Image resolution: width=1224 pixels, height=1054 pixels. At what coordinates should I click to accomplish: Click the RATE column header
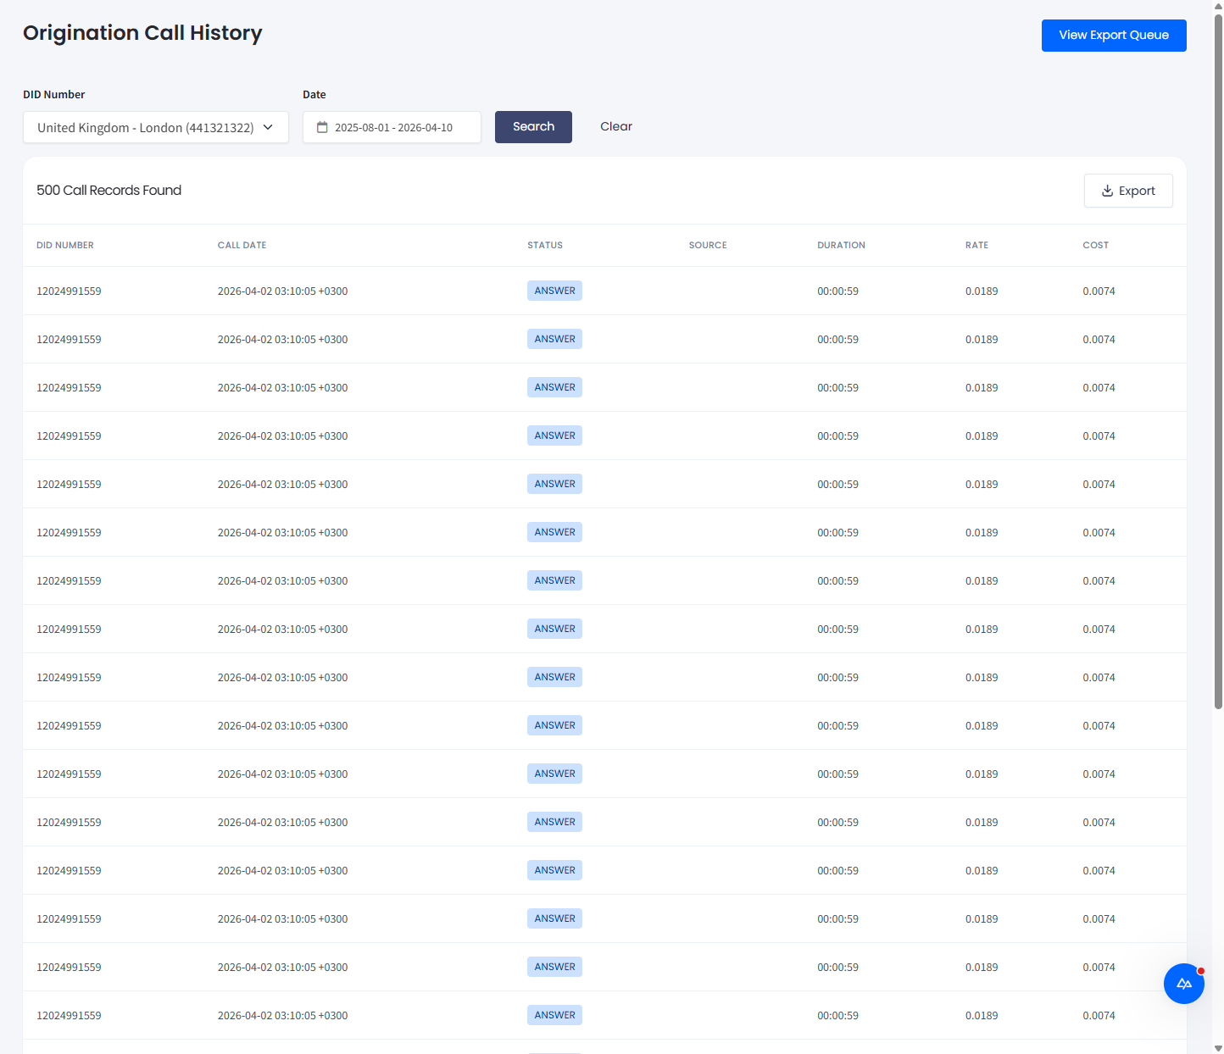976,246
